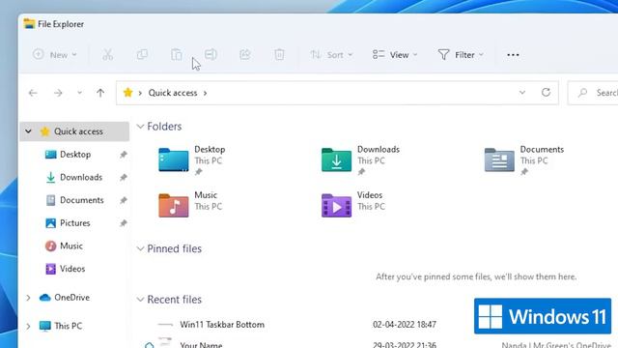This screenshot has height=348, width=618.
Task: Click the Delete trash icon
Action: click(x=279, y=54)
